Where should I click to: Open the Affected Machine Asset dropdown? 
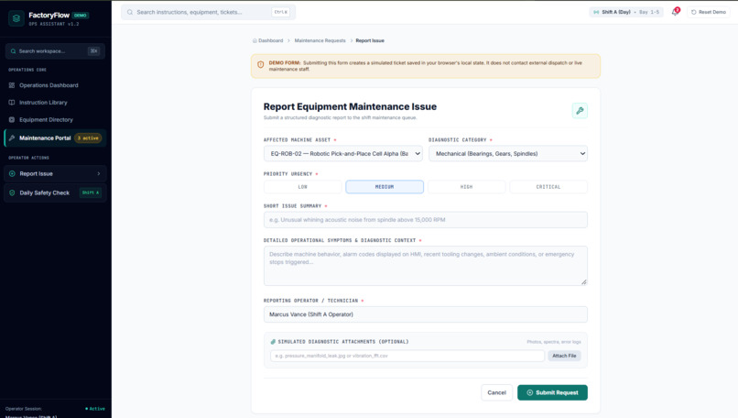(343, 154)
